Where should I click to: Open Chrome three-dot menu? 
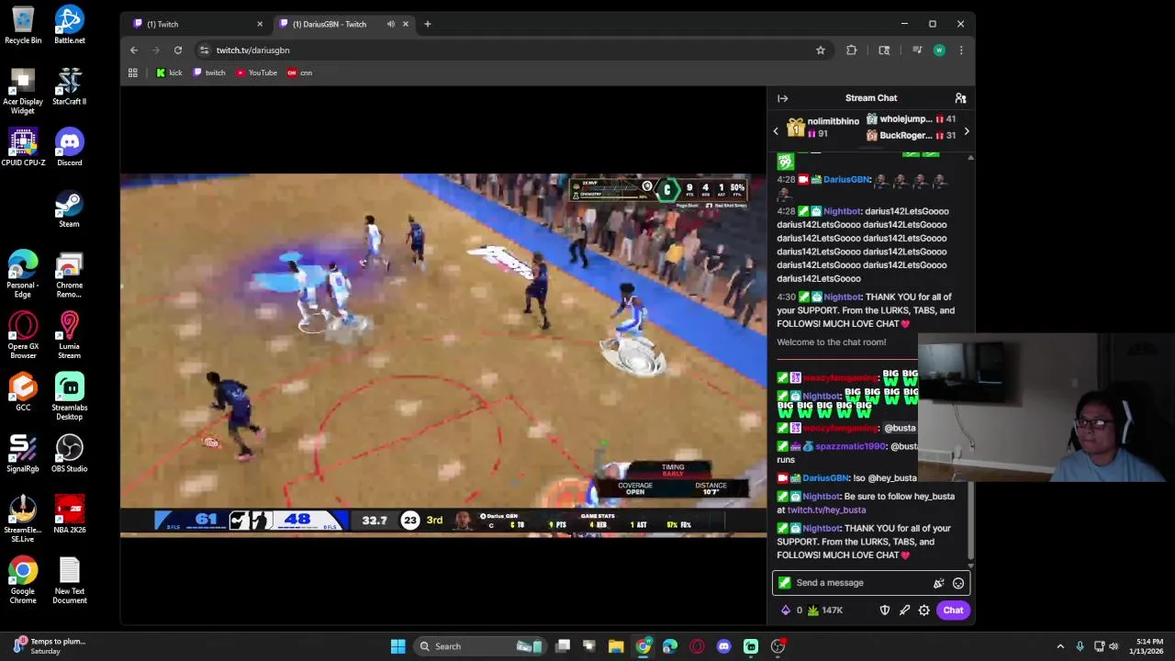(x=961, y=50)
